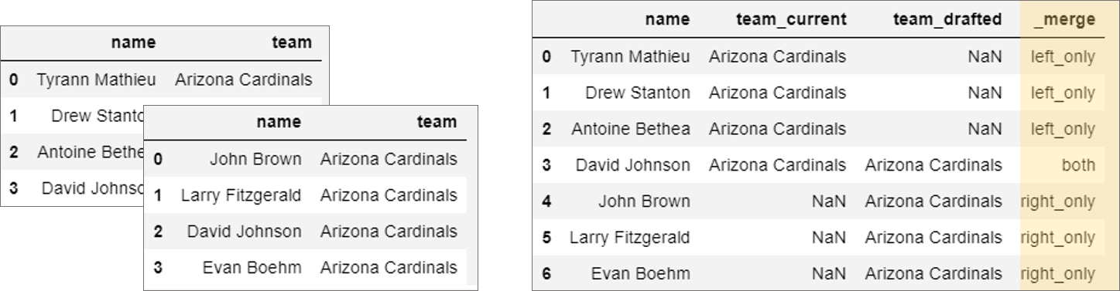Select John Brown in the middle table
1120x291 pixels.
255,160
